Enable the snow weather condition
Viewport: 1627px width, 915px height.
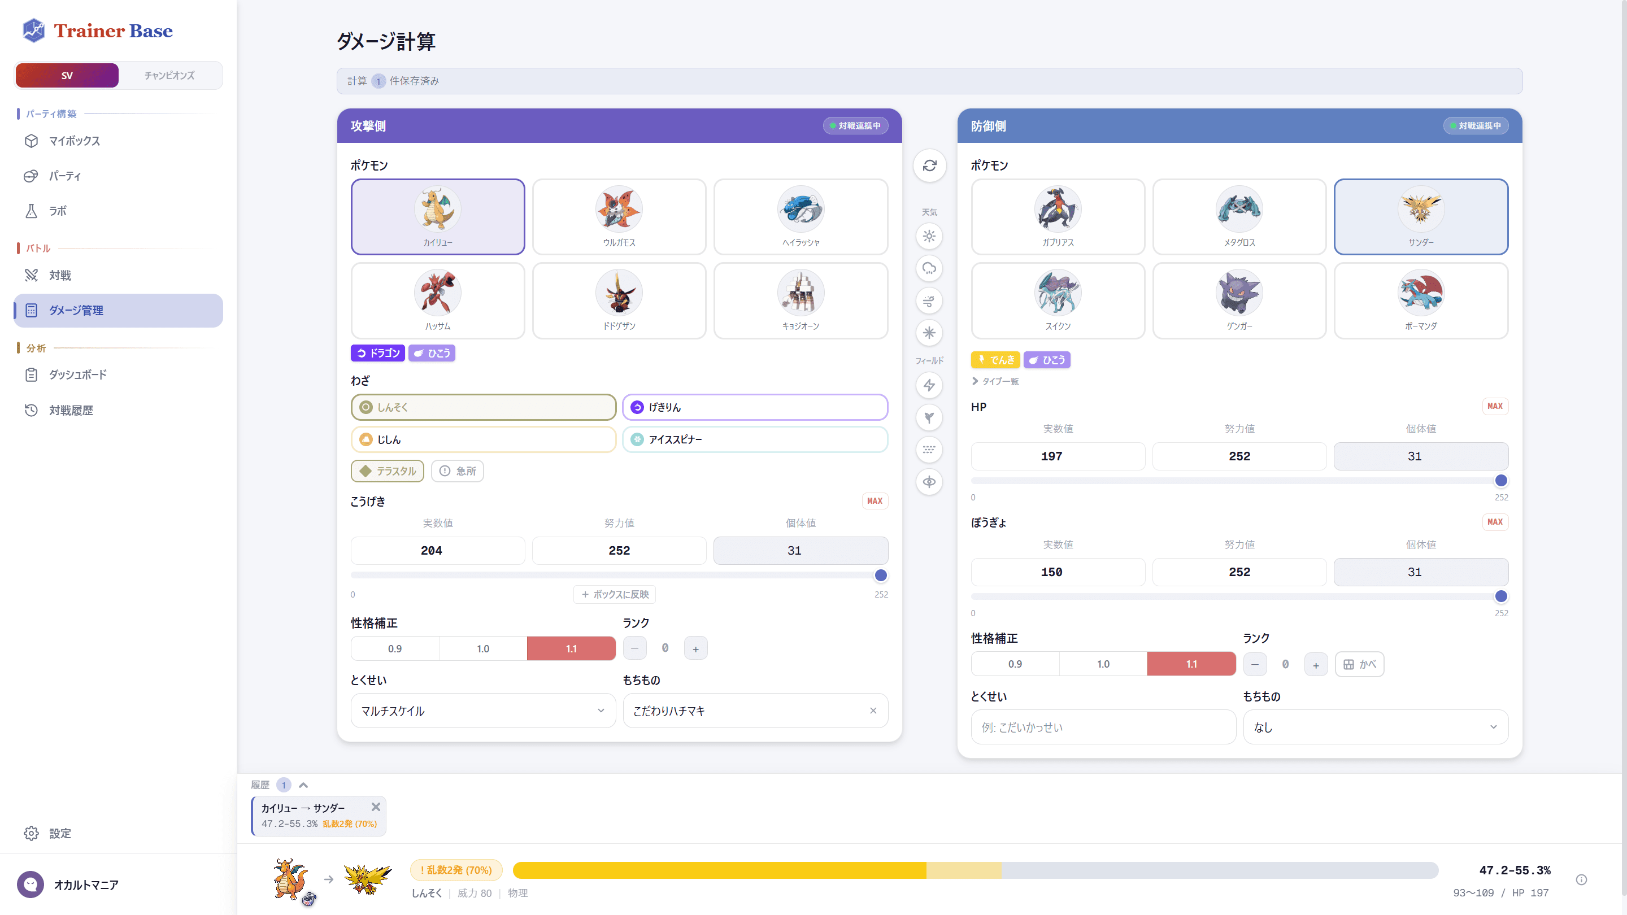pyautogui.click(x=929, y=333)
